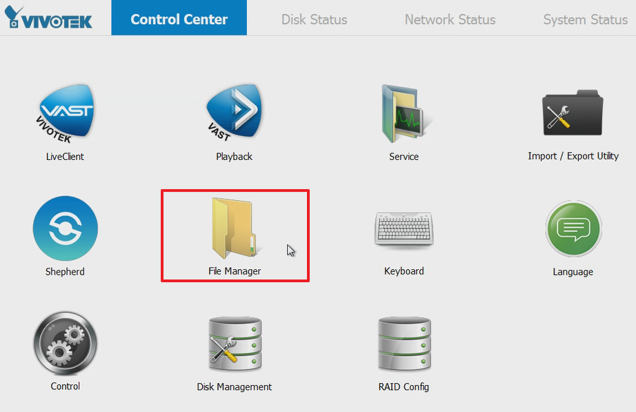Open the LiveClient VAST icon
Screen dimensions: 636x412
(66, 113)
